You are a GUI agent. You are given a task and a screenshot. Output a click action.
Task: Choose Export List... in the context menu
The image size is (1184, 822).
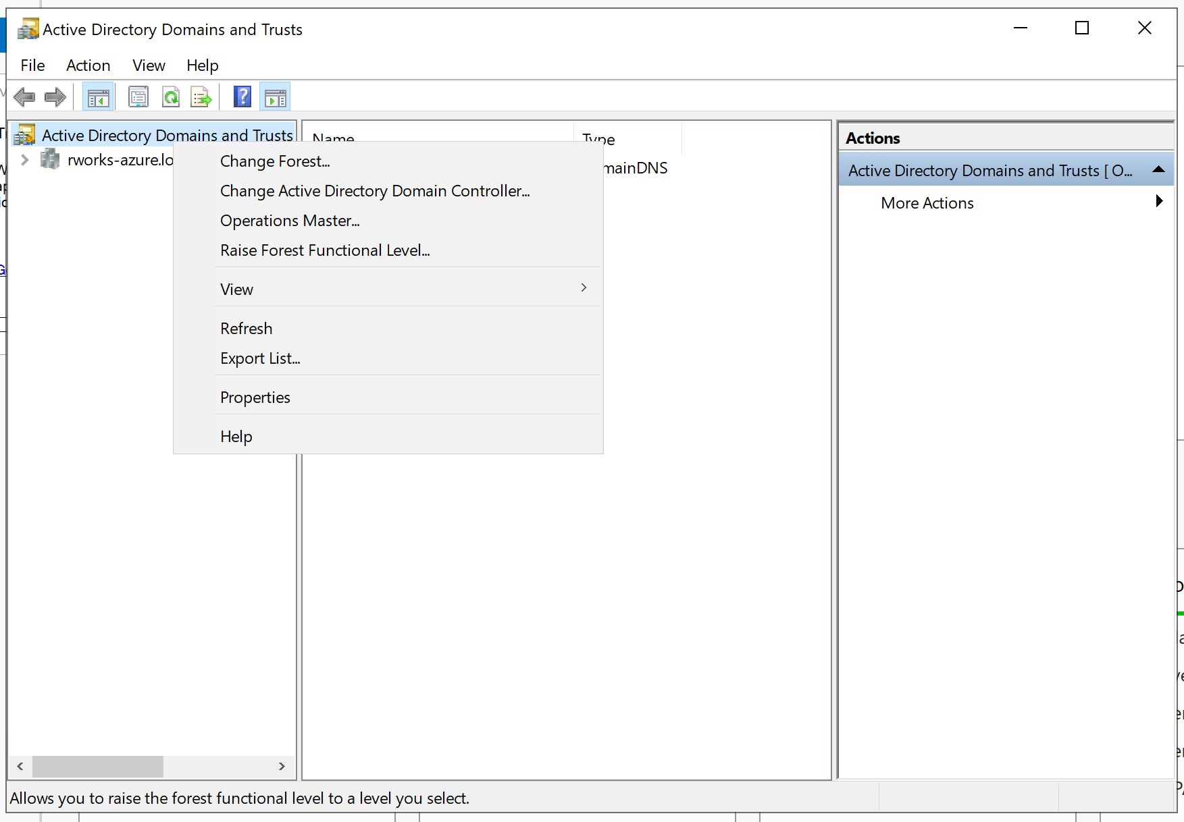[x=388, y=358]
